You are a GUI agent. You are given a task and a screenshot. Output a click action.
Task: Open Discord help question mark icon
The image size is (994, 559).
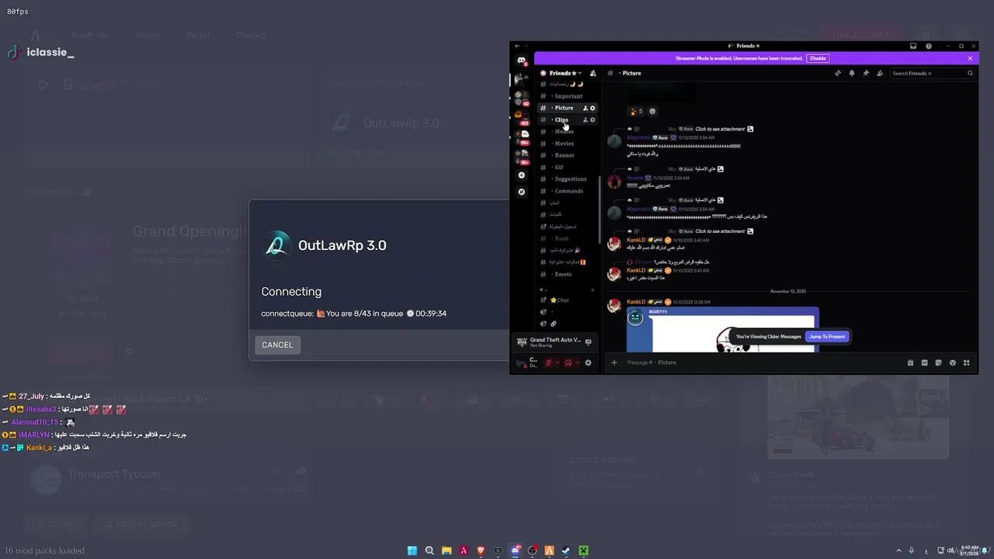click(929, 46)
